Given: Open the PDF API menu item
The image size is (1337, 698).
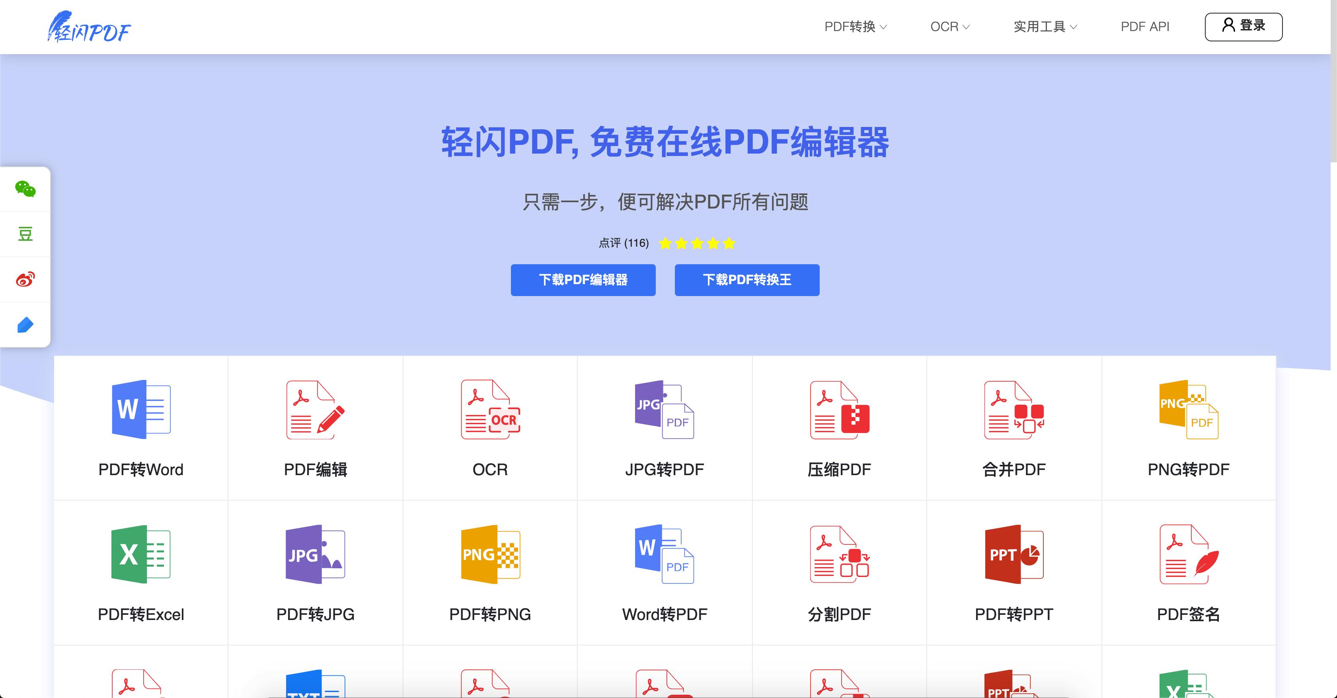Looking at the screenshot, I should (x=1146, y=26).
